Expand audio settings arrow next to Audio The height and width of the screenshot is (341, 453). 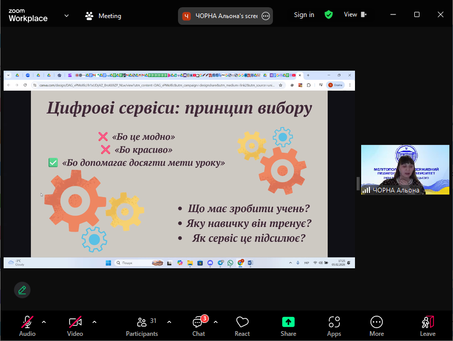click(x=44, y=322)
